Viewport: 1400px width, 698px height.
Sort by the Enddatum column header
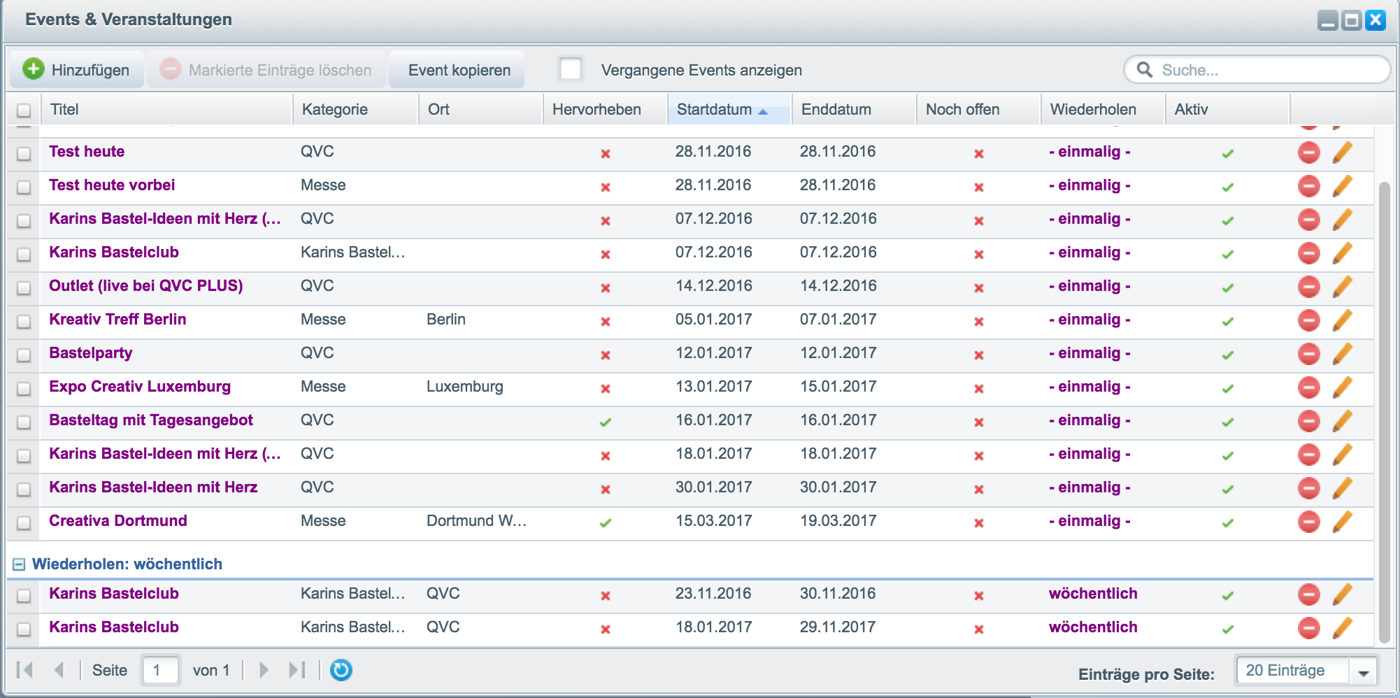click(854, 109)
